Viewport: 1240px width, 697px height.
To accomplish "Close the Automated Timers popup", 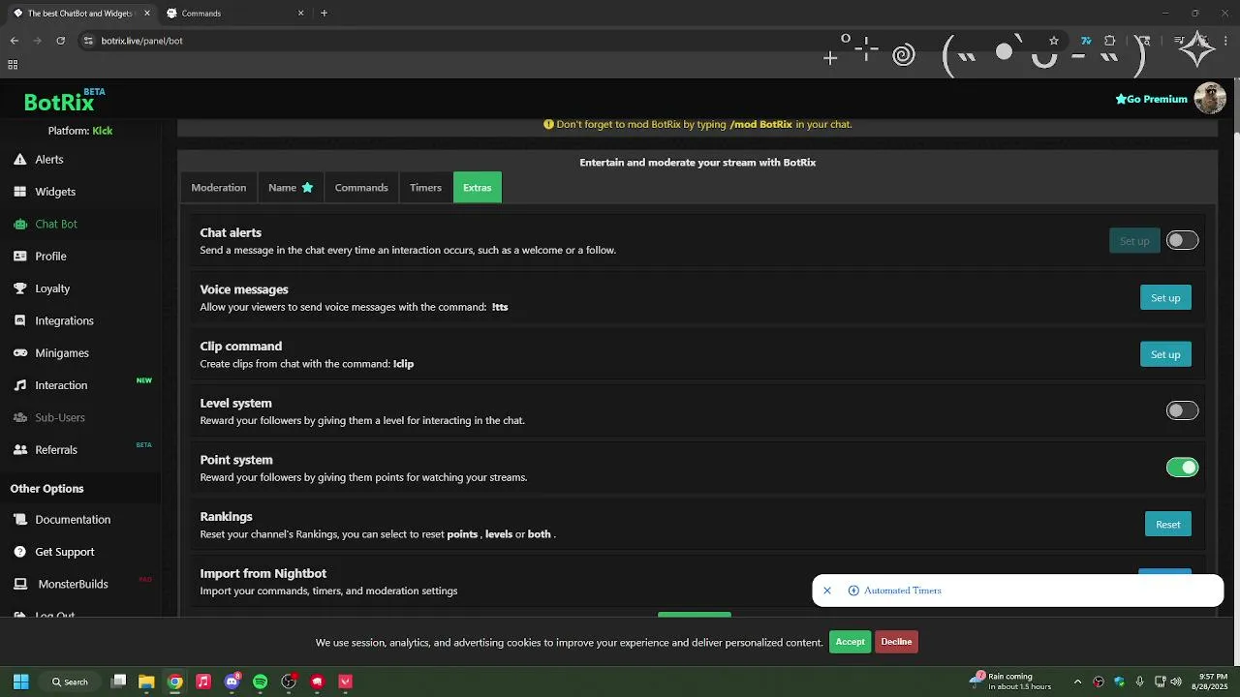I will [x=827, y=591].
